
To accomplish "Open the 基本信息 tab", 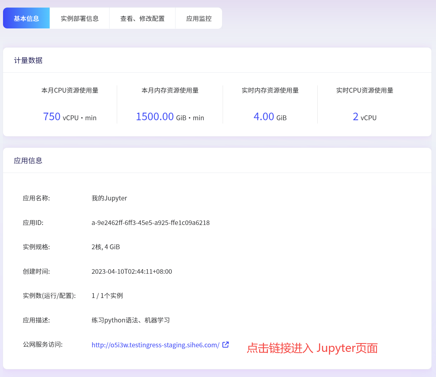I will [26, 18].
